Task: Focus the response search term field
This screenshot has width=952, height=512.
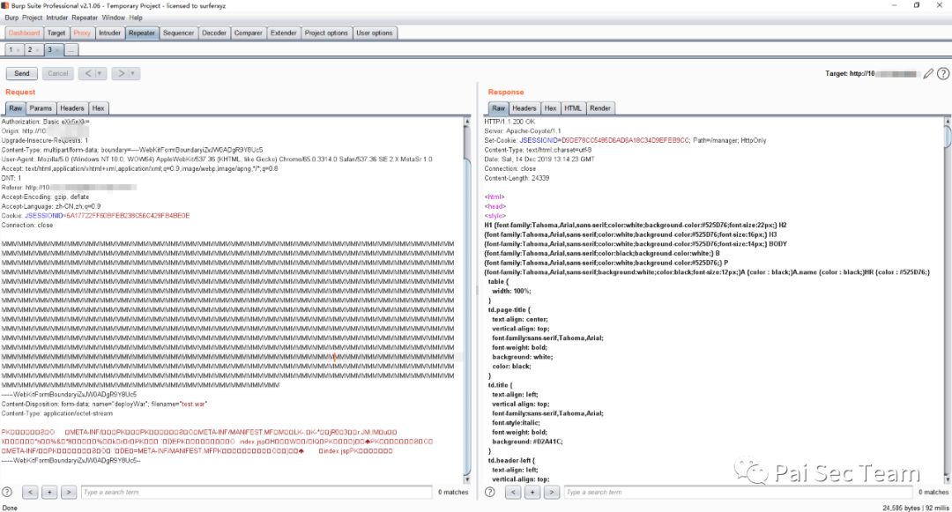Action: click(x=739, y=492)
